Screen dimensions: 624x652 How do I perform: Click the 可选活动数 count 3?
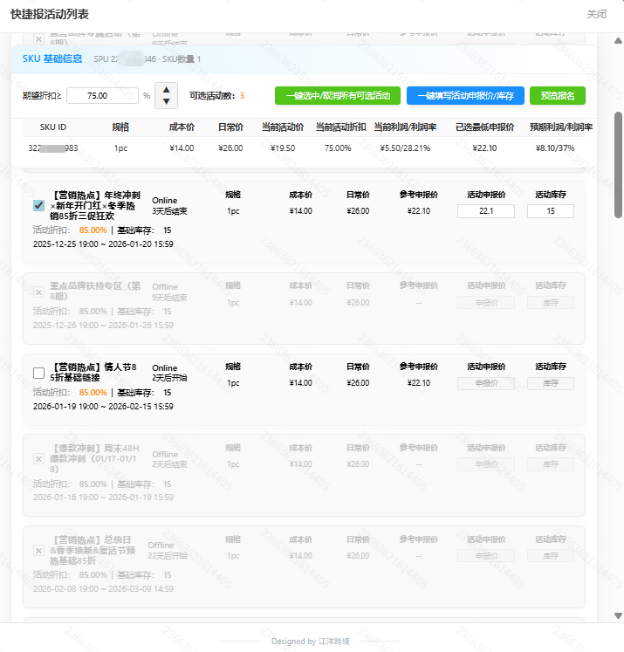point(242,96)
